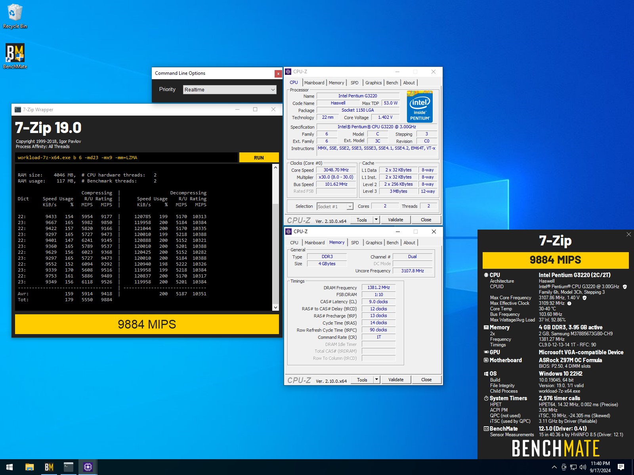634x475 pixels.
Task: Open File Explorer from the taskbar
Action: click(x=30, y=467)
